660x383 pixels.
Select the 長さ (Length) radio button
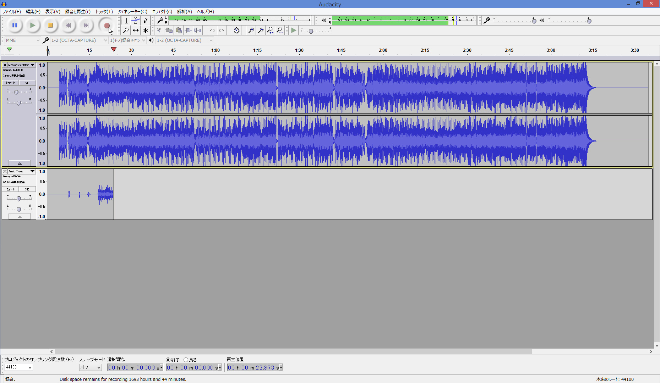(x=186, y=360)
